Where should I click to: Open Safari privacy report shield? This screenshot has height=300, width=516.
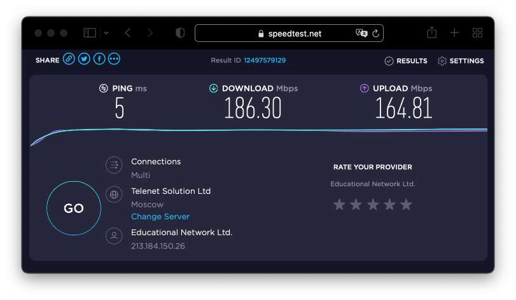coord(180,33)
